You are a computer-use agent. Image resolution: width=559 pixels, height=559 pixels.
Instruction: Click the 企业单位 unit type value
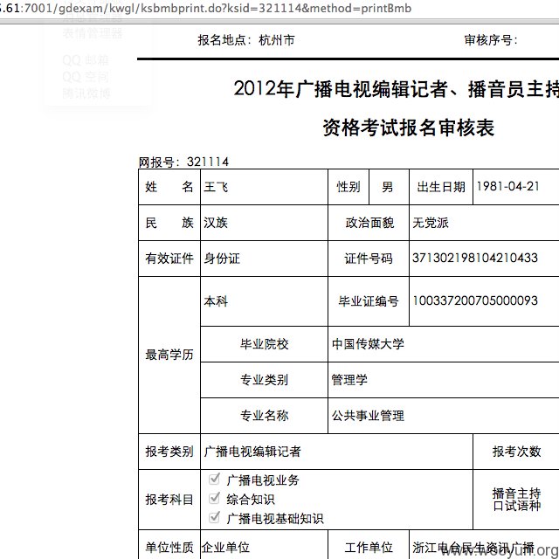pos(225,548)
